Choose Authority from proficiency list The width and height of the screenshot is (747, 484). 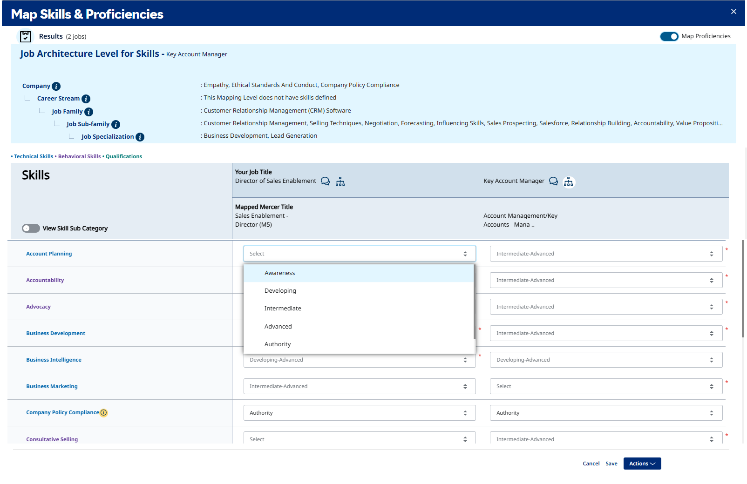point(359,344)
